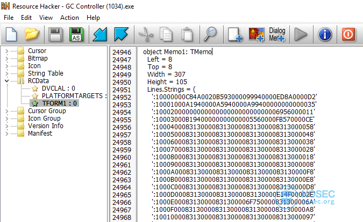Expand the Cursor Group node arrow
This screenshot has height=222, width=363.
coord(6,111)
